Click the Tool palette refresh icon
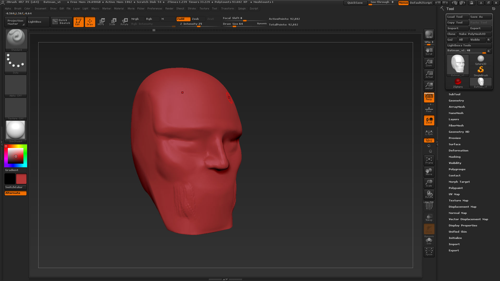 click(493, 9)
